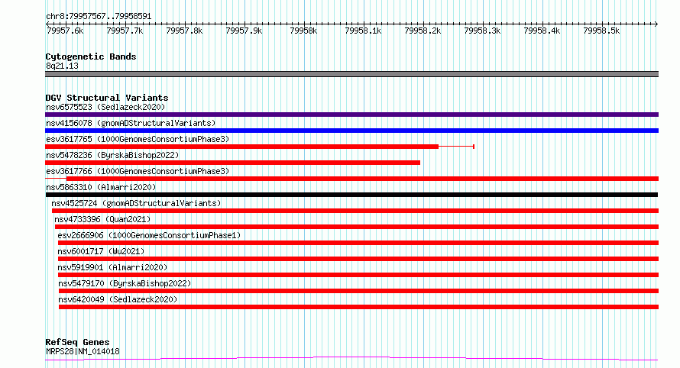
Task: Open variant esv2666906 (1000GenomesConsortiumPhase1) label
Action: pyautogui.click(x=149, y=235)
